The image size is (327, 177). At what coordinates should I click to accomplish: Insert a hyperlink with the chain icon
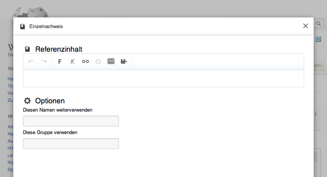(85, 61)
